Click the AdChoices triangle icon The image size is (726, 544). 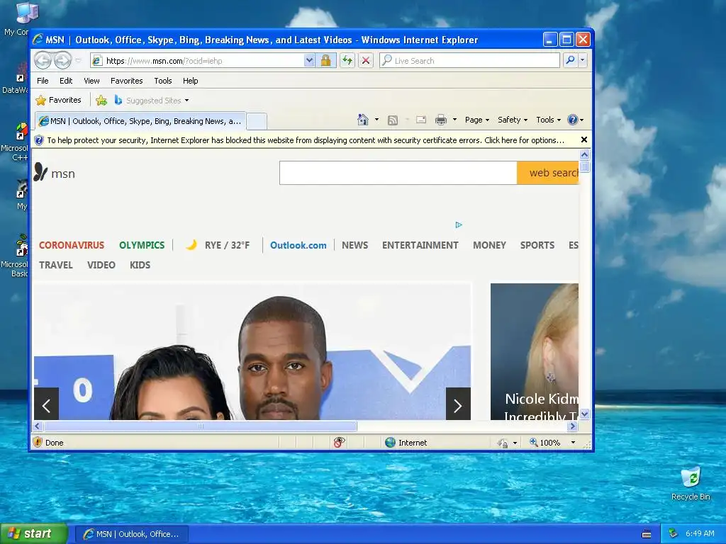[x=459, y=225]
